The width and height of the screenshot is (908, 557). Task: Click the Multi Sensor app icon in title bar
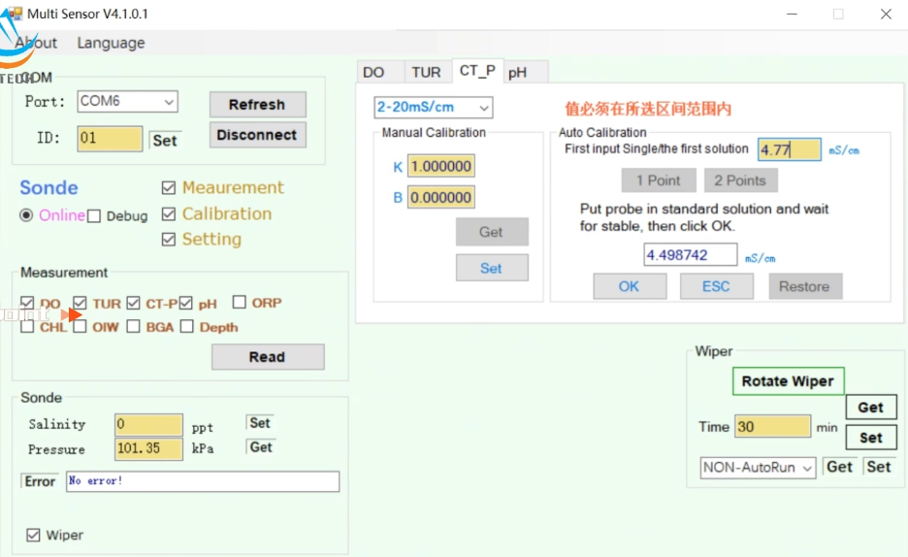14,14
